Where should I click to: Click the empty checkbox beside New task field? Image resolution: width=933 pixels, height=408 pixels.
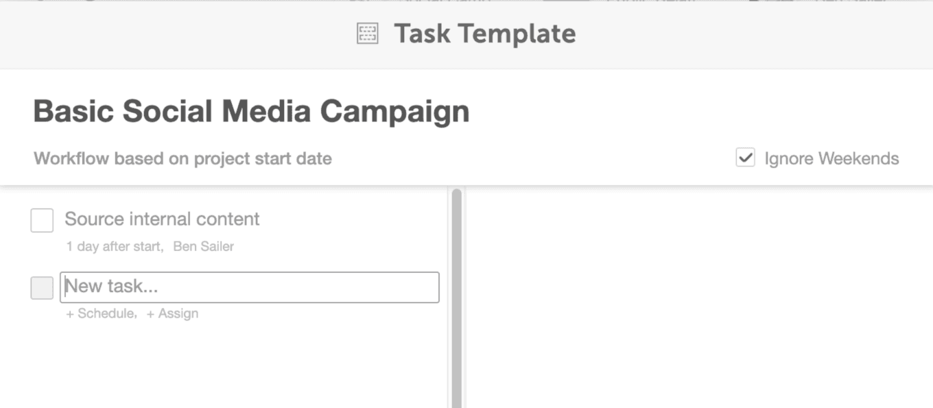click(42, 287)
